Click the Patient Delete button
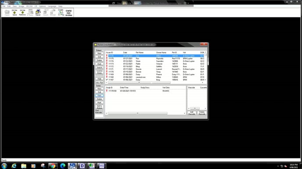 click(99, 61)
